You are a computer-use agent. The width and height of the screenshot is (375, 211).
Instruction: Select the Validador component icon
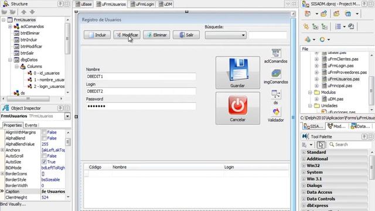276,112
